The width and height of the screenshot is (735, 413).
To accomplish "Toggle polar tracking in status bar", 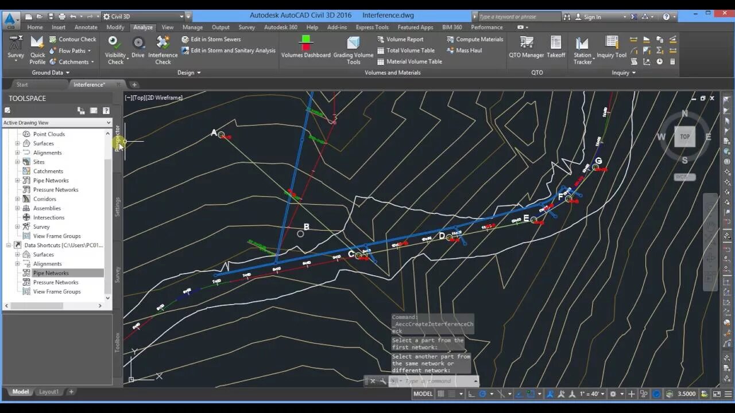I will tap(483, 394).
